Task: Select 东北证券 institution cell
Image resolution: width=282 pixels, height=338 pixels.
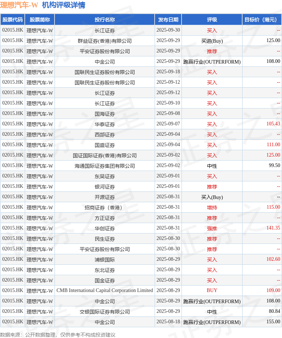Action: (x=105, y=270)
